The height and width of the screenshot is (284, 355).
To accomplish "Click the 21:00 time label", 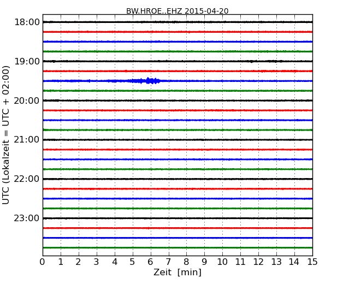I will (x=27, y=140).
